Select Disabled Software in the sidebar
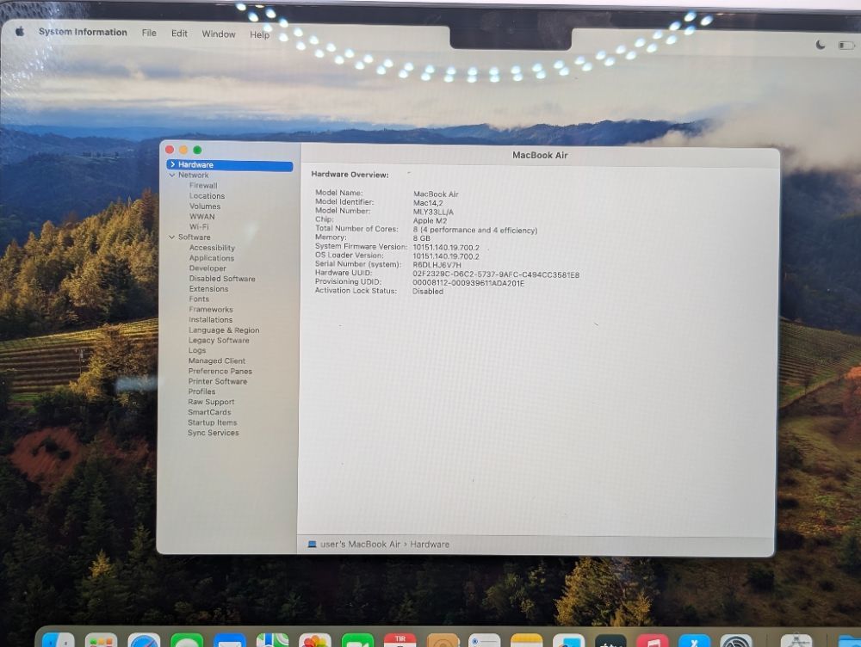This screenshot has height=647, width=861. [x=222, y=279]
